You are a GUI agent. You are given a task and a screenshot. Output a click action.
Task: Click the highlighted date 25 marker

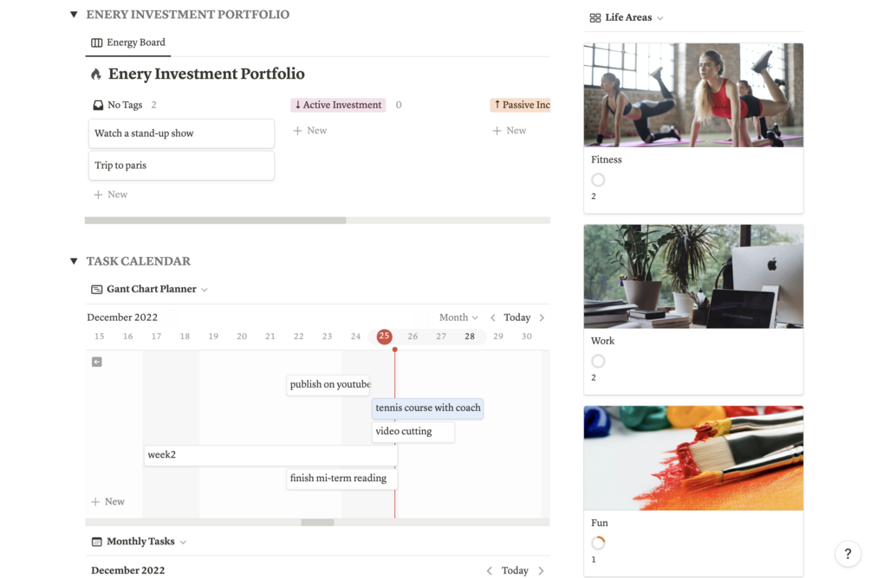[384, 337]
